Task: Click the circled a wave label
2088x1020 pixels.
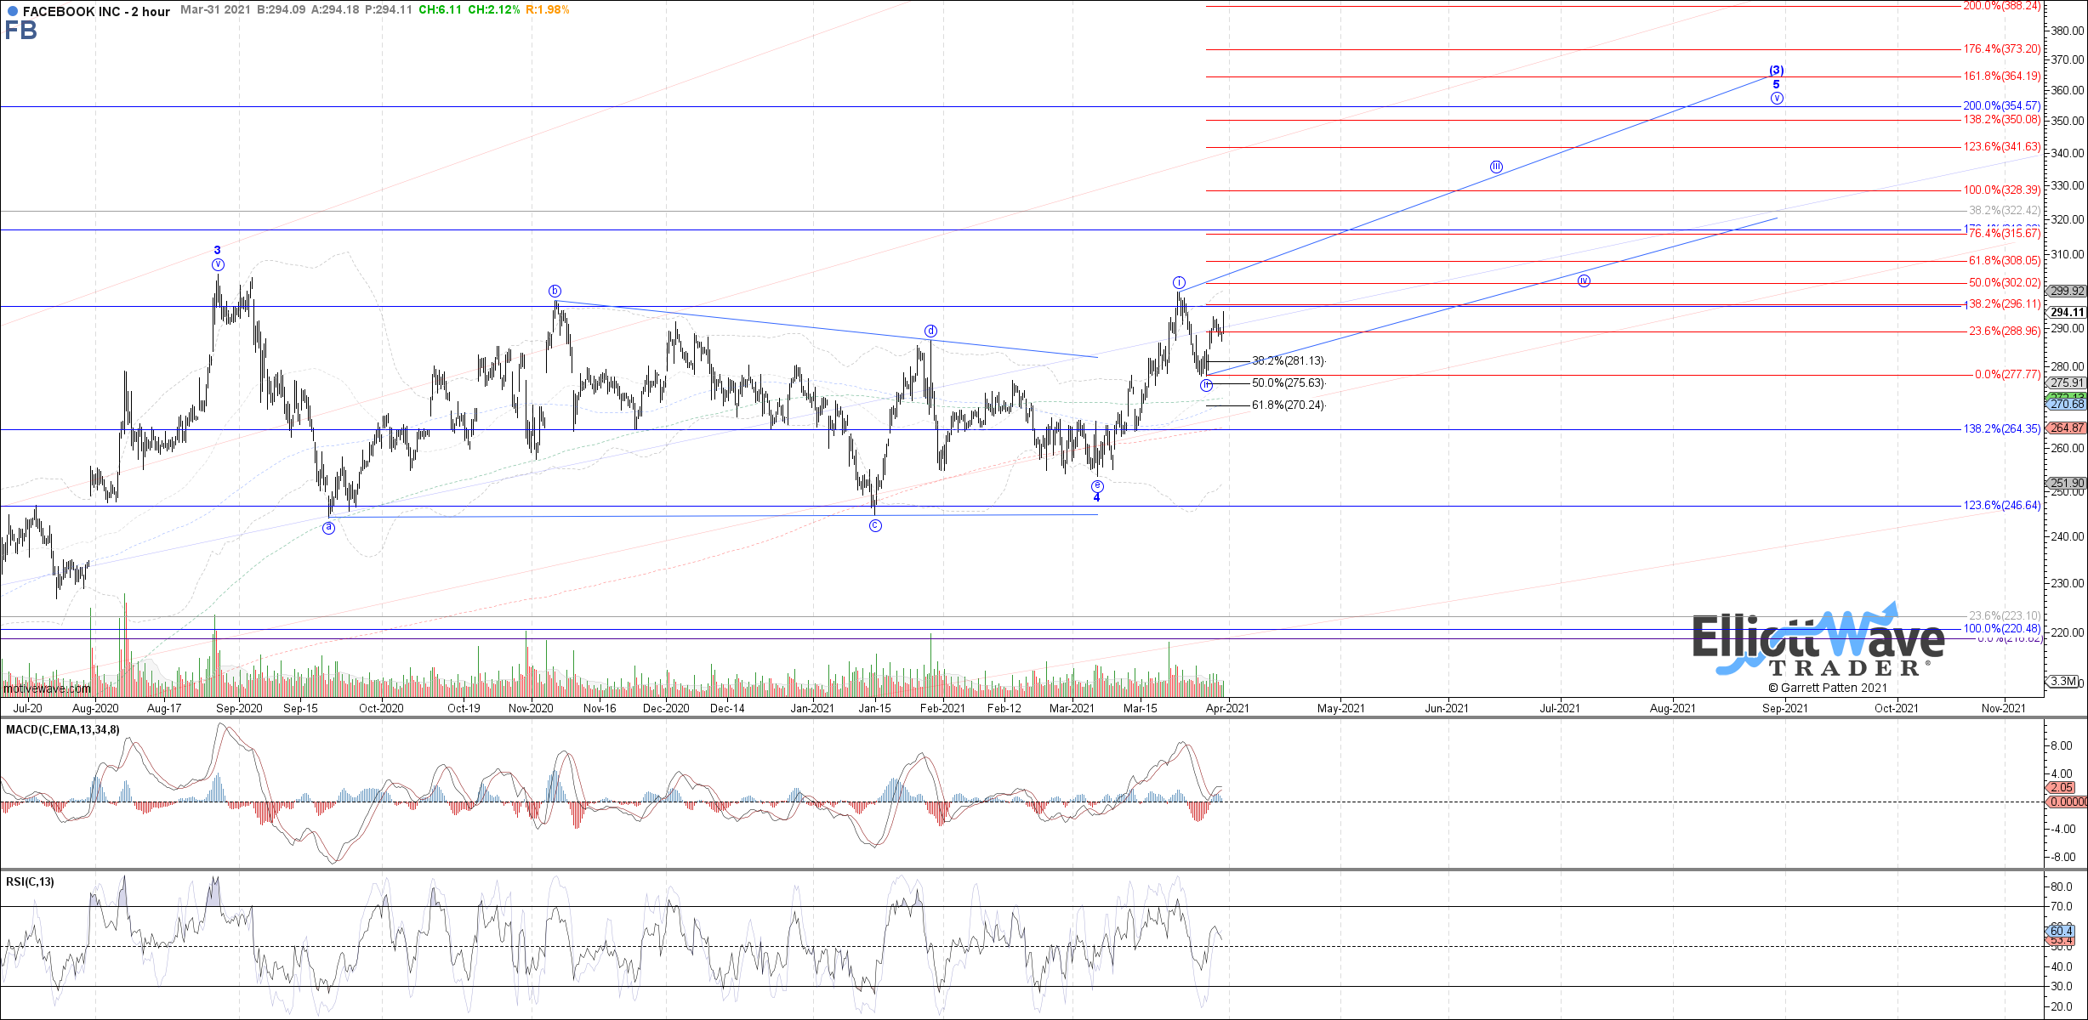Action: (329, 528)
